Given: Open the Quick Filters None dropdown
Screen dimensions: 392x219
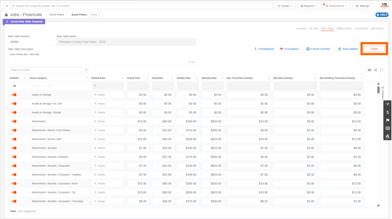Looking at the screenshot, I should [x=96, y=15].
